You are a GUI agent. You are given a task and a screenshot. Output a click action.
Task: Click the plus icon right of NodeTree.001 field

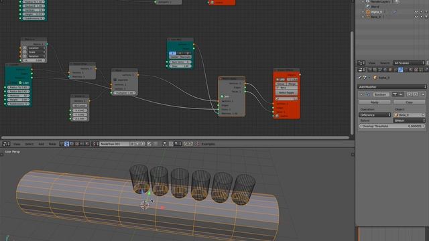point(137,144)
